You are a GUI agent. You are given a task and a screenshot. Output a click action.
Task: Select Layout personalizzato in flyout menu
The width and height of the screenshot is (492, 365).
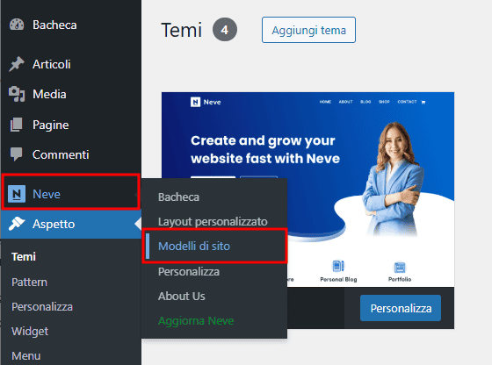(x=213, y=221)
